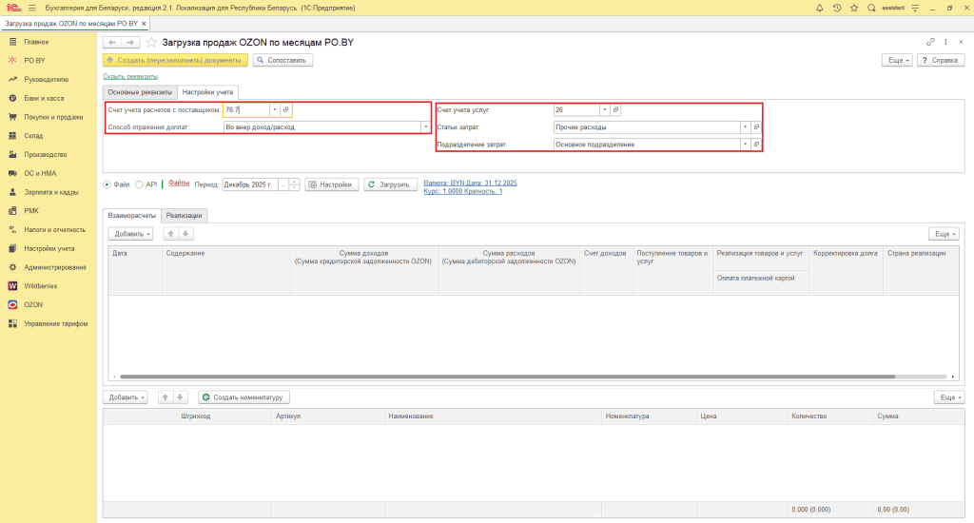Open the Wildberries section
Screen dimensions: 974x523
(x=40, y=285)
